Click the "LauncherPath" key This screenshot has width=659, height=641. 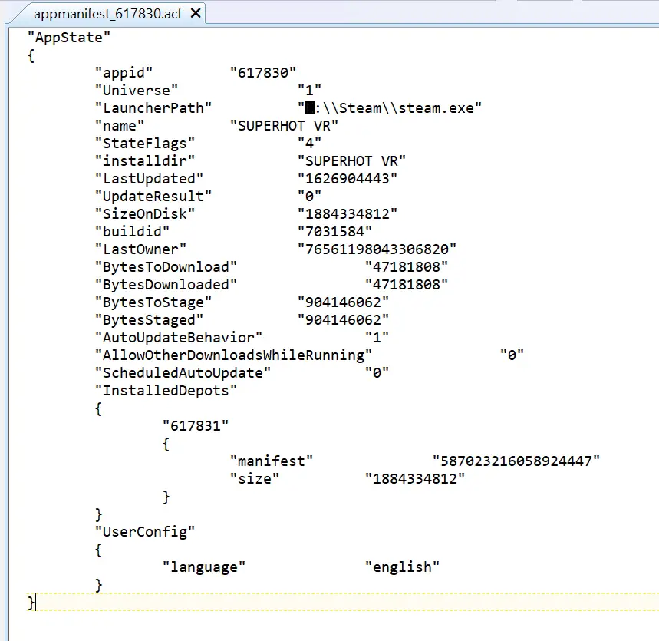[153, 108]
